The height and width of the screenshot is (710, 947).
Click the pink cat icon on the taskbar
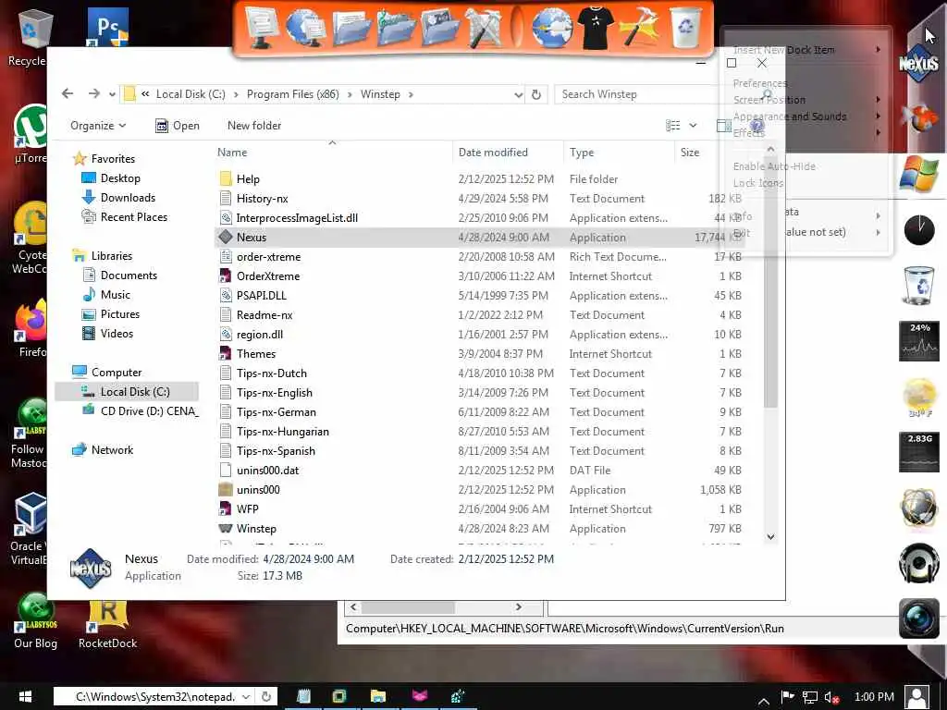[420, 696]
